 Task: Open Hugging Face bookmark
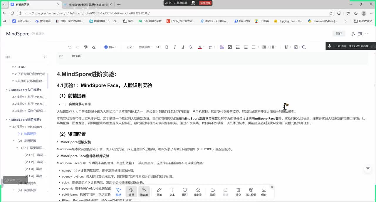288,21
